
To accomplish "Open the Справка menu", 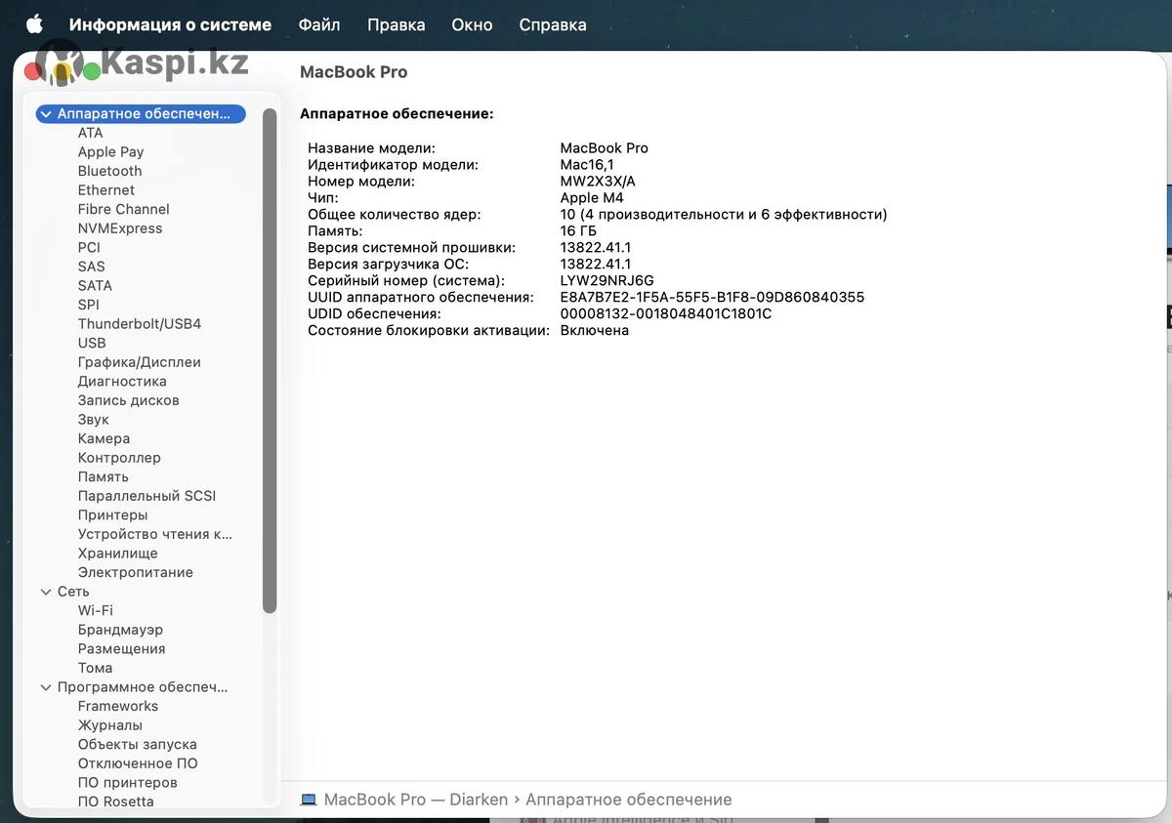I will pyautogui.click(x=552, y=24).
